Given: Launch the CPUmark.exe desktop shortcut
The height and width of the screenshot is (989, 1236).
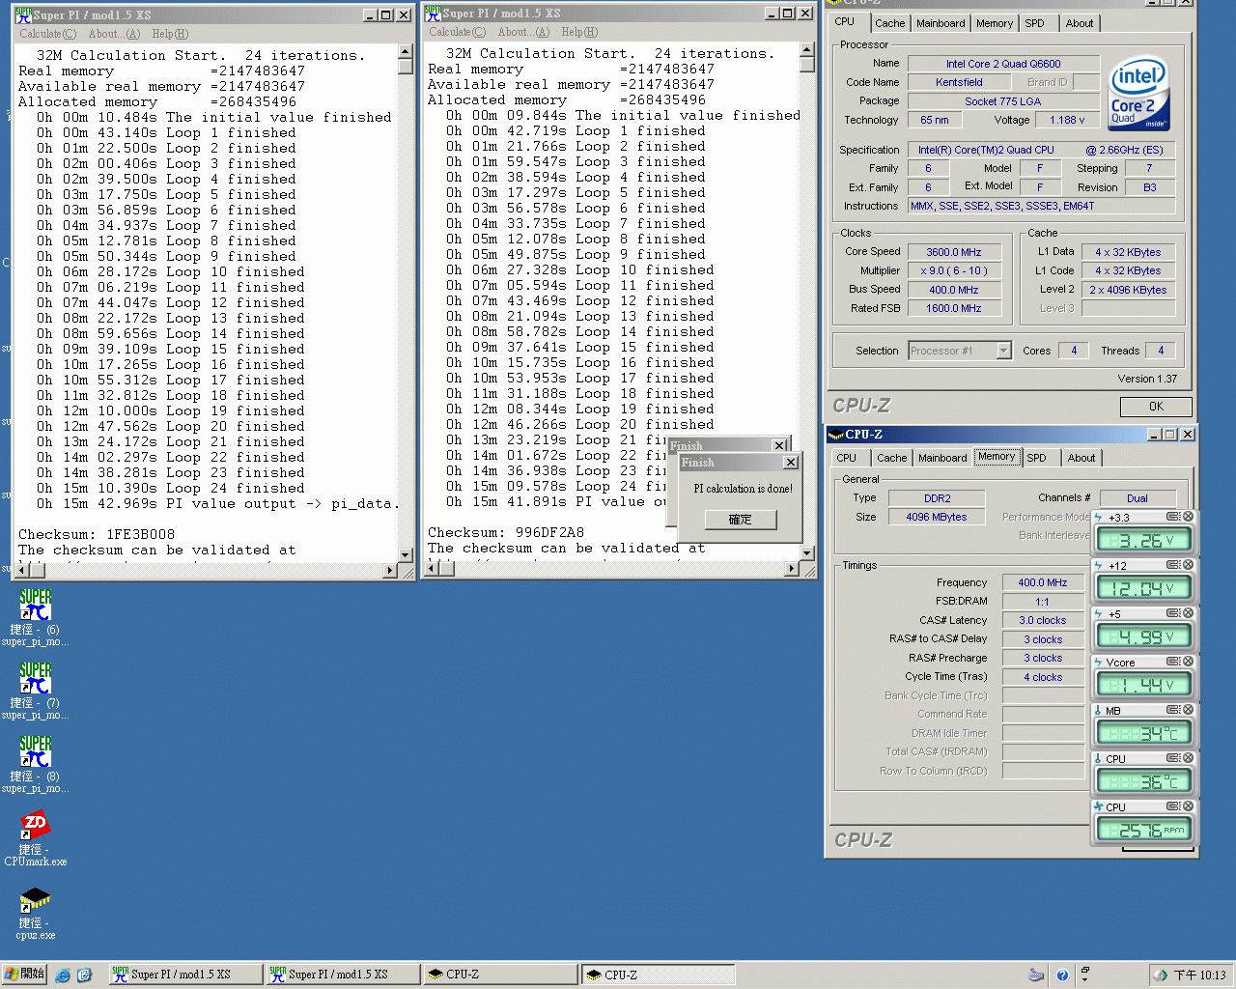Looking at the screenshot, I should click(x=36, y=836).
